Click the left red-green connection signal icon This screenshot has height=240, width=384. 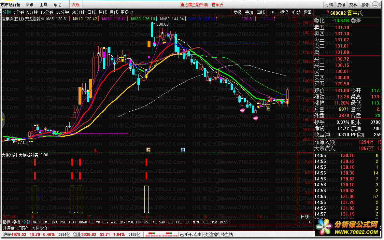tap(153, 234)
